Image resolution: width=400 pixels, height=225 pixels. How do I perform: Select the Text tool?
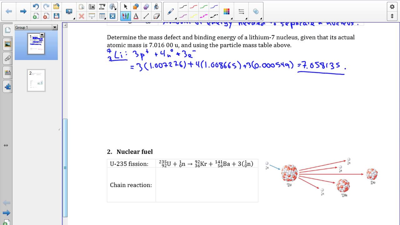point(136,16)
